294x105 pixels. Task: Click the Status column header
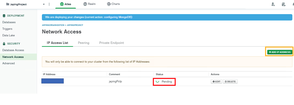pos(159,74)
